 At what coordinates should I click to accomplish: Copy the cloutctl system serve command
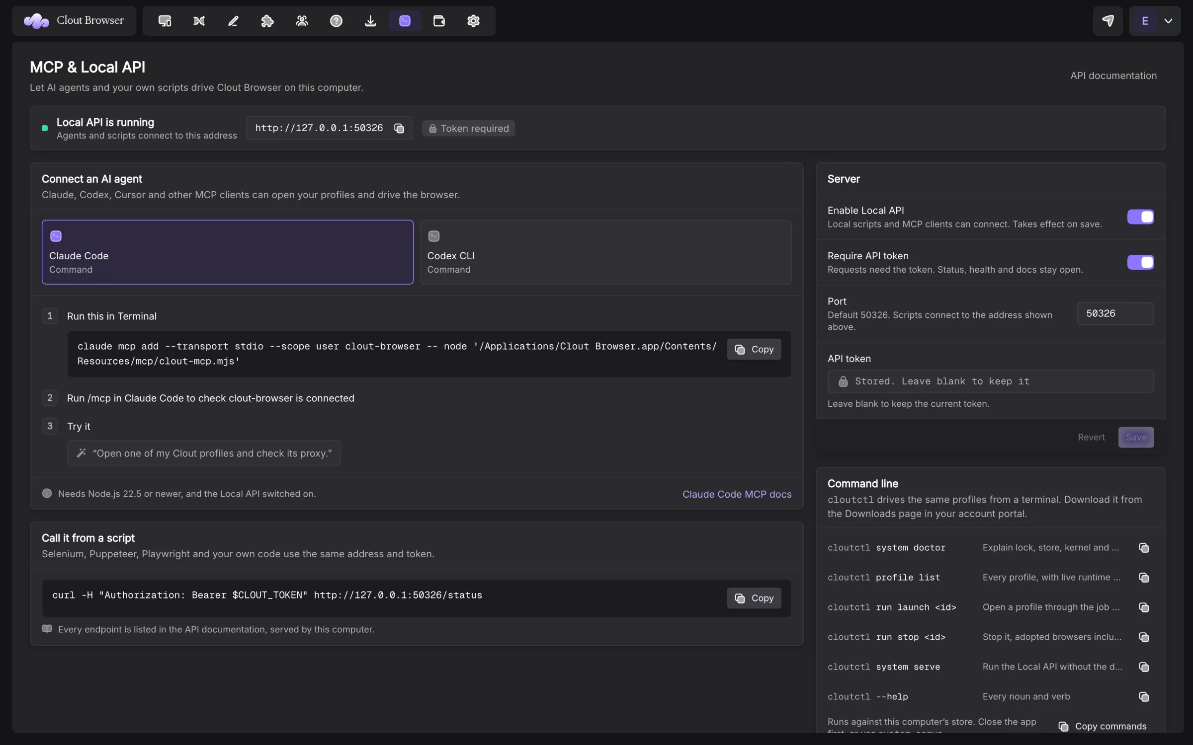click(1144, 667)
